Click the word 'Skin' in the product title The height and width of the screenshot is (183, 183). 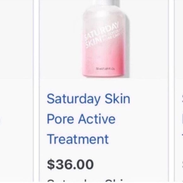117,99
